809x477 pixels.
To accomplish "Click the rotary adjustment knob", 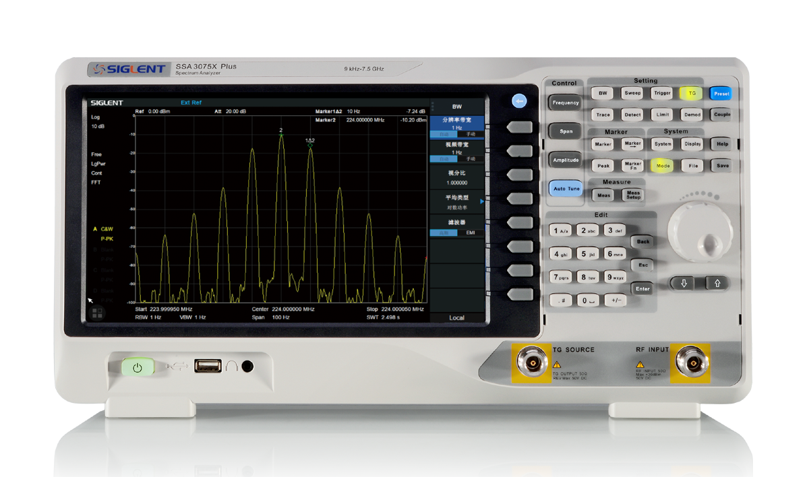I will (x=699, y=234).
